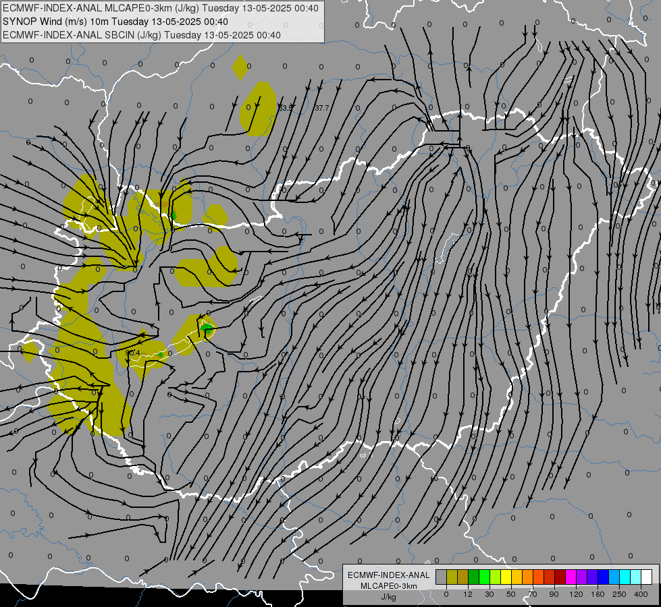
Task: Pick the pure yellow legend swatch
Action: point(506,577)
